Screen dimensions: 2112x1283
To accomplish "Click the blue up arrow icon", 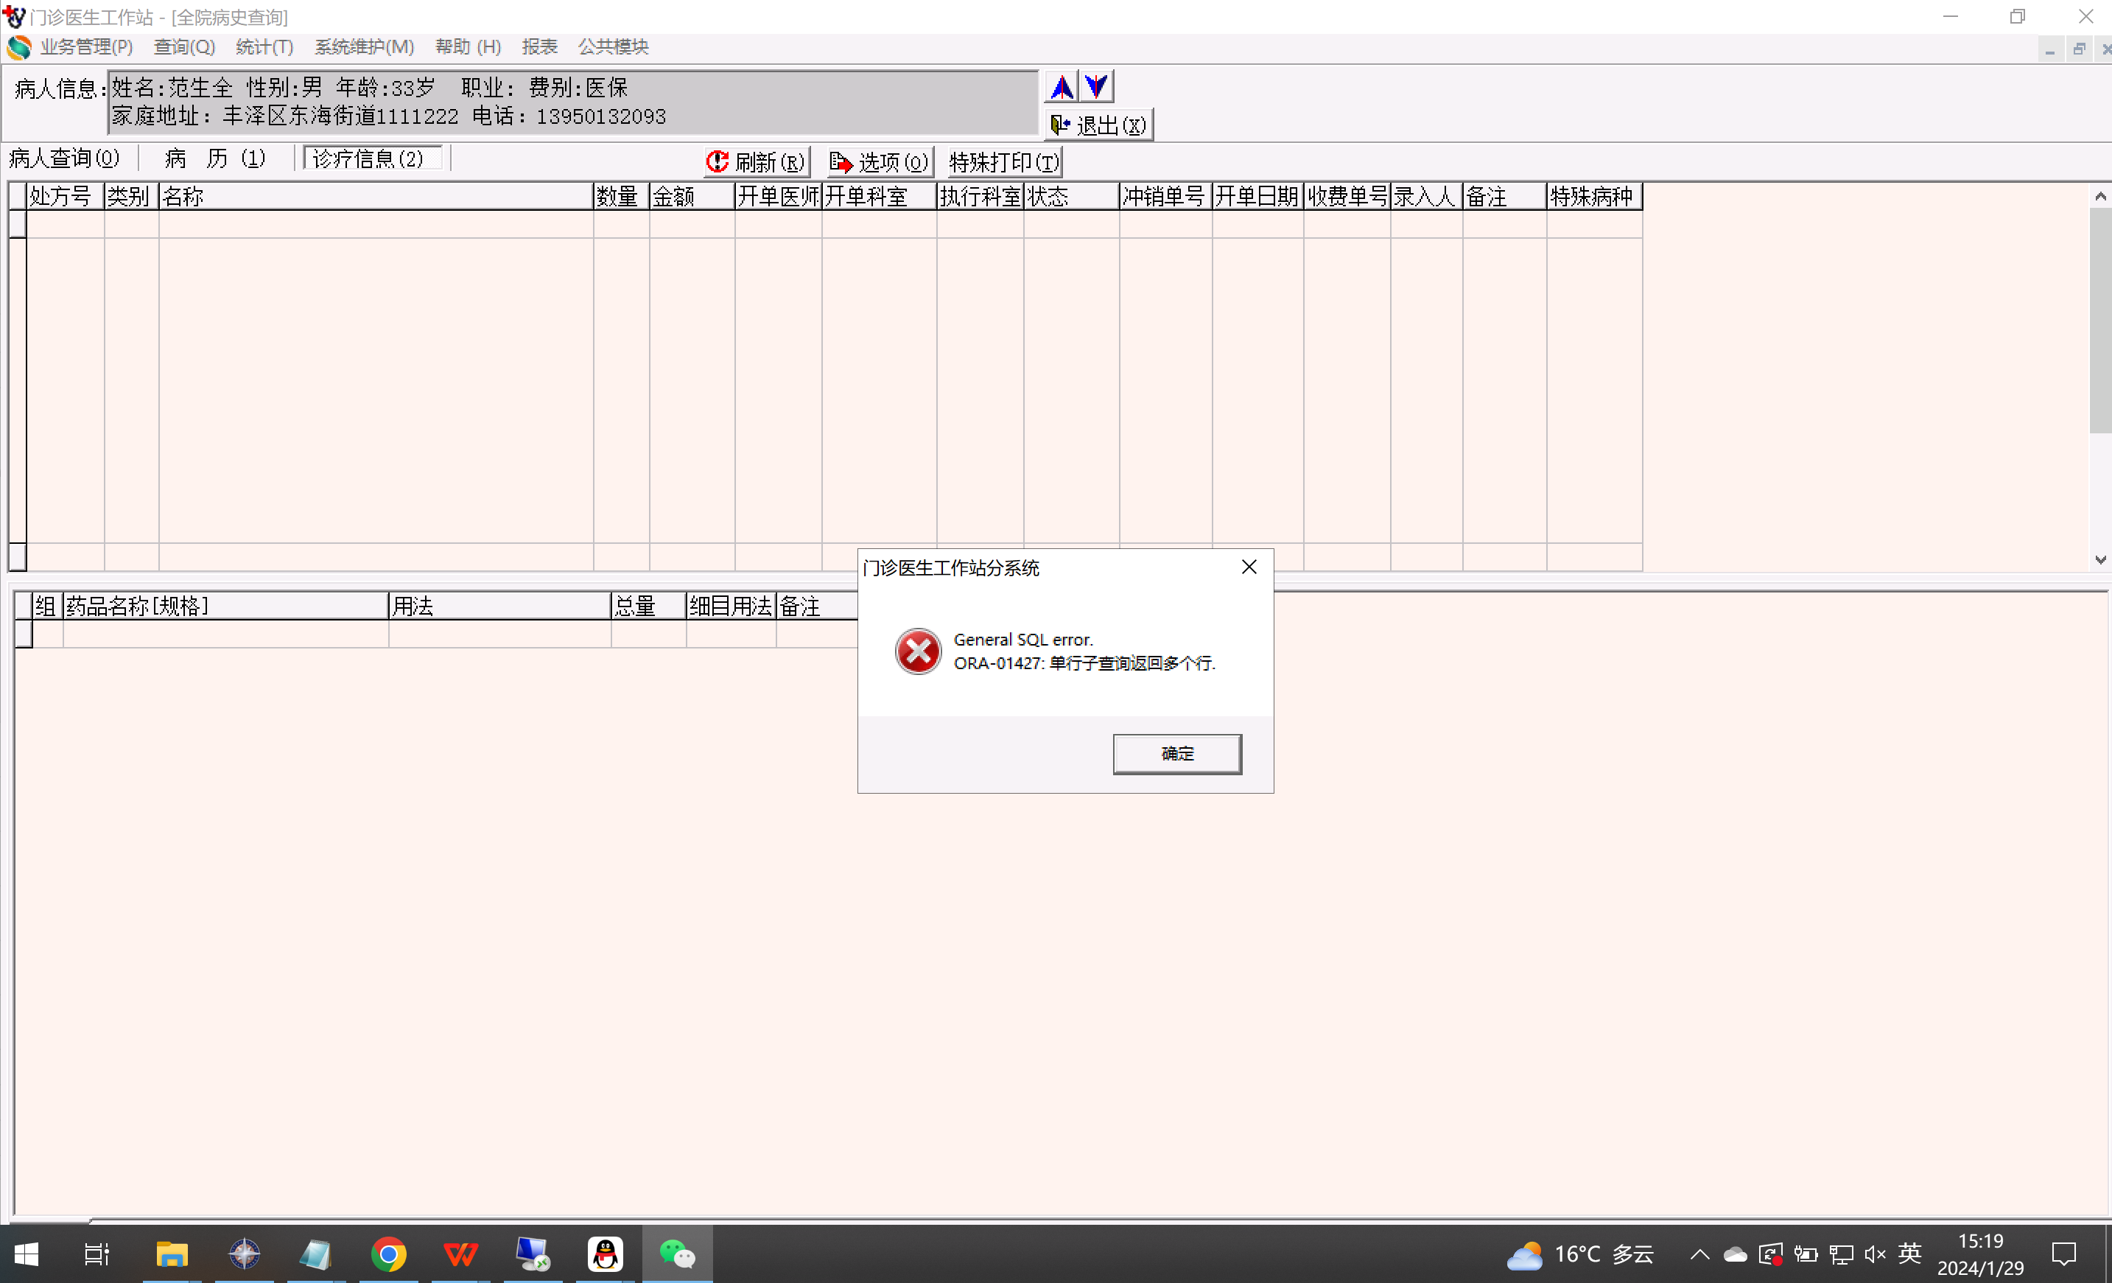I will pyautogui.click(x=1061, y=87).
